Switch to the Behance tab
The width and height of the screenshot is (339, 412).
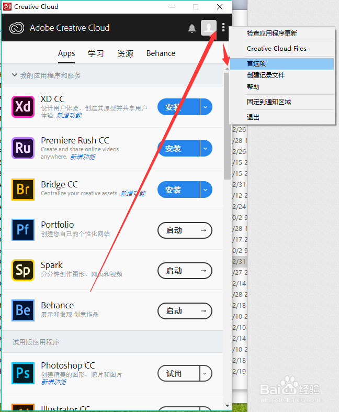pyautogui.click(x=161, y=53)
